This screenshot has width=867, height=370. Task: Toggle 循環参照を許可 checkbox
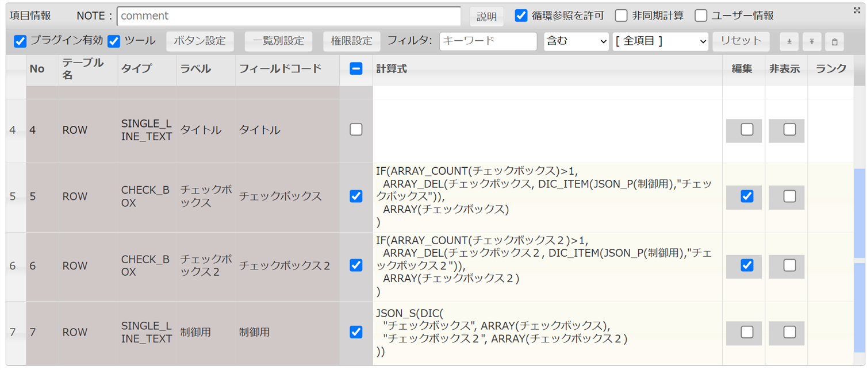click(x=521, y=16)
